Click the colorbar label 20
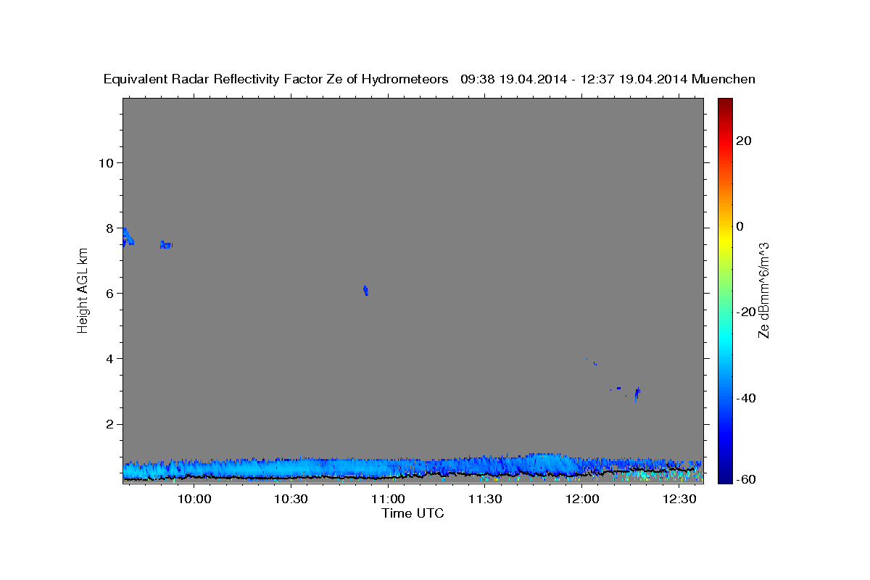 point(744,141)
